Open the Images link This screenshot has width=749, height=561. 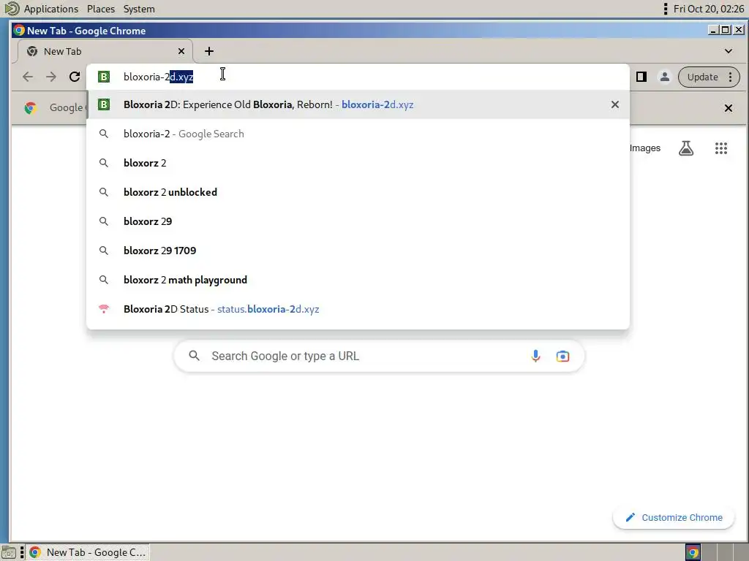click(x=645, y=148)
